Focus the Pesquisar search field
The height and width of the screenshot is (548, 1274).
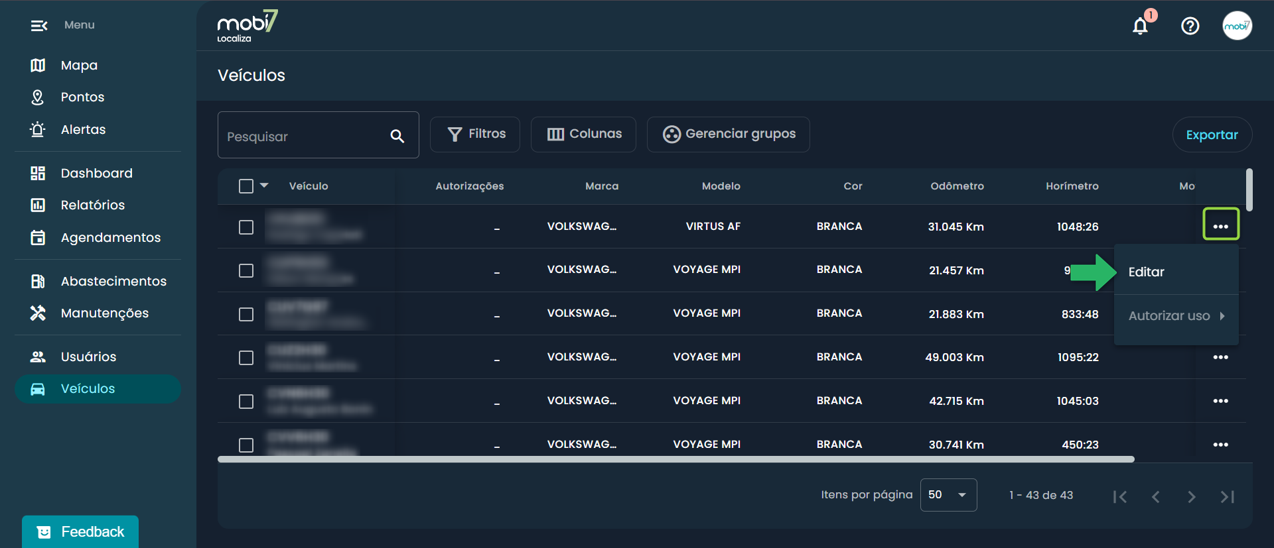coord(305,136)
